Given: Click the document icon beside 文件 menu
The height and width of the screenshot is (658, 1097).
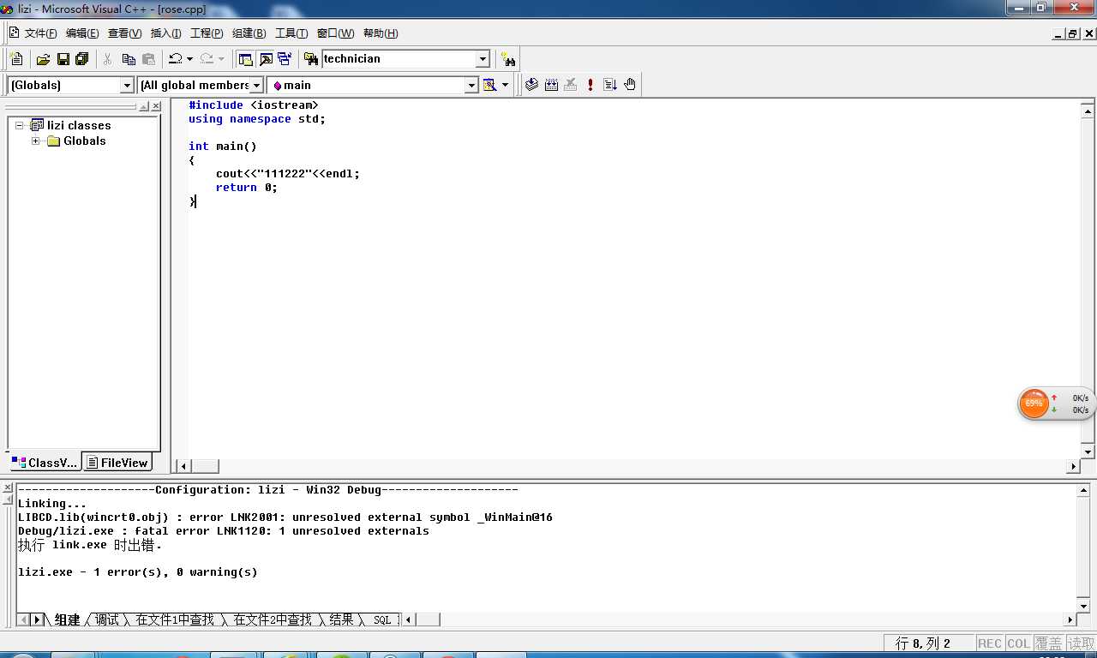Looking at the screenshot, I should click(x=14, y=33).
